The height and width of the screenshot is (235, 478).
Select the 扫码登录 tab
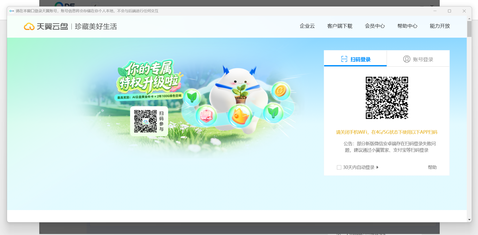(x=355, y=59)
